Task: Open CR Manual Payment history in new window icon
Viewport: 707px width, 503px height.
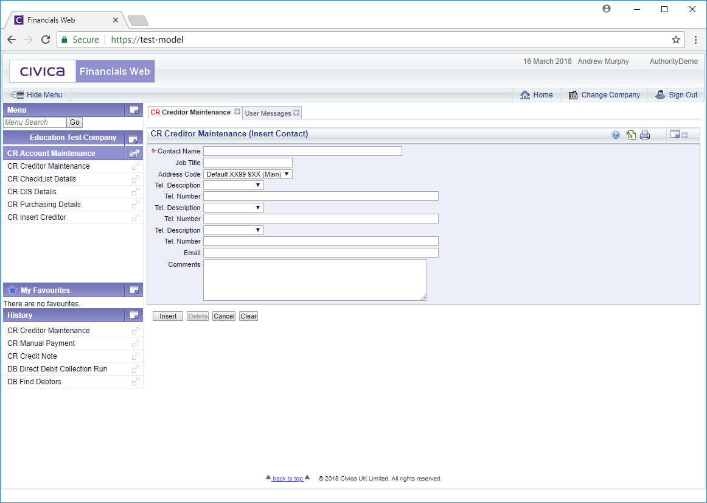Action: (135, 343)
